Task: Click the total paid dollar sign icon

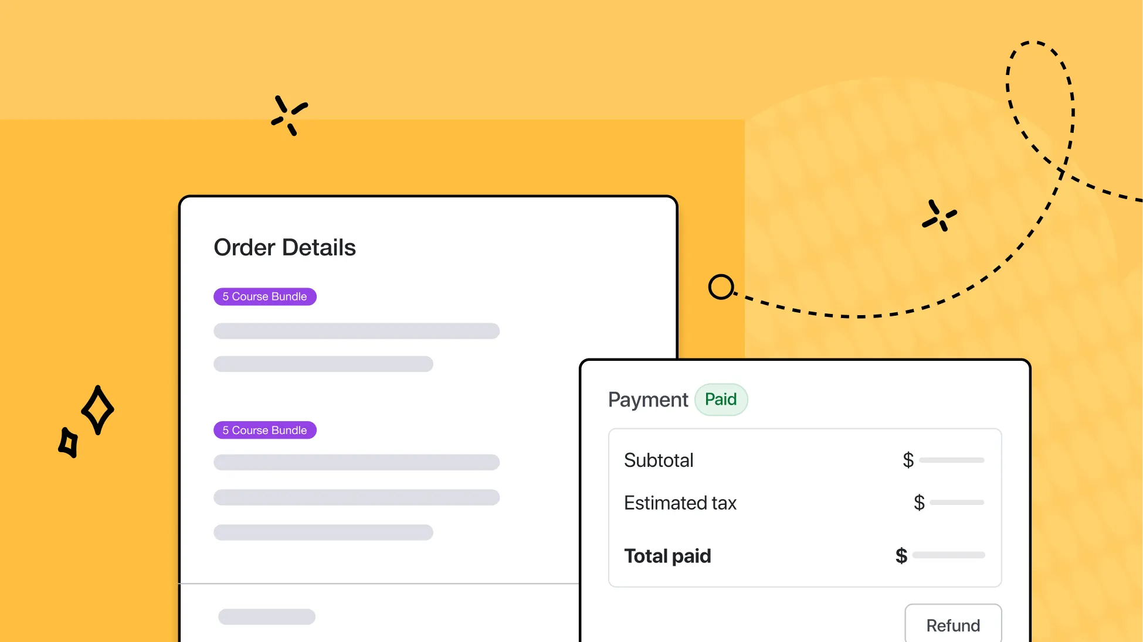Action: point(901,555)
